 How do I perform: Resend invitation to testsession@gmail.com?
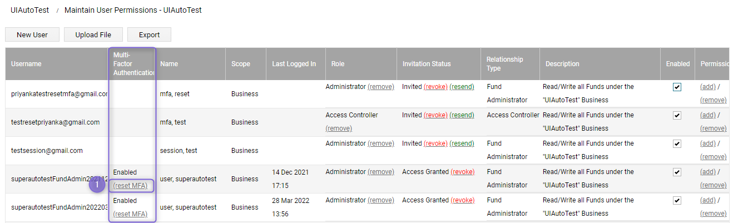click(462, 143)
